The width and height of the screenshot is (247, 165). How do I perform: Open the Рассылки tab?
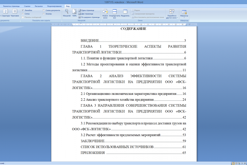coord(38,6)
